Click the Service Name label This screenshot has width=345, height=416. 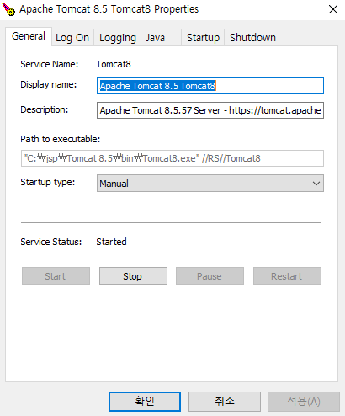tap(50, 64)
